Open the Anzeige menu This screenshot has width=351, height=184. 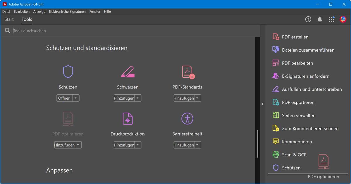(x=39, y=11)
